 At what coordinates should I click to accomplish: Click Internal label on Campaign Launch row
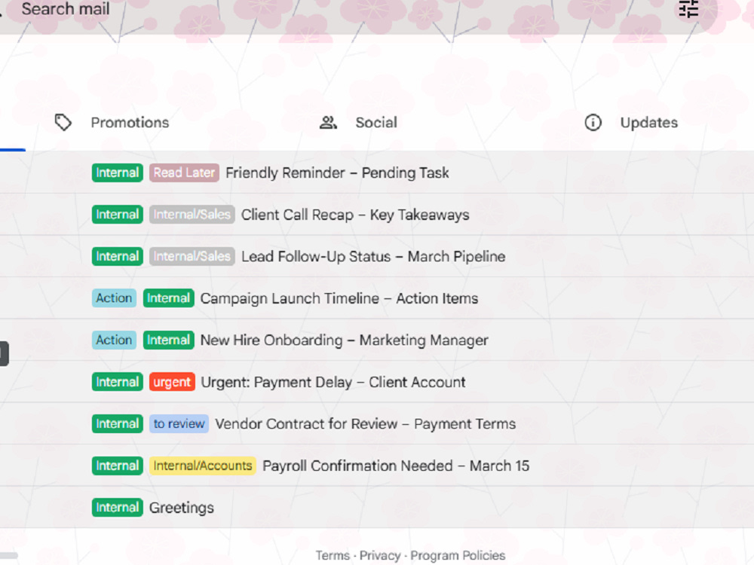point(169,298)
